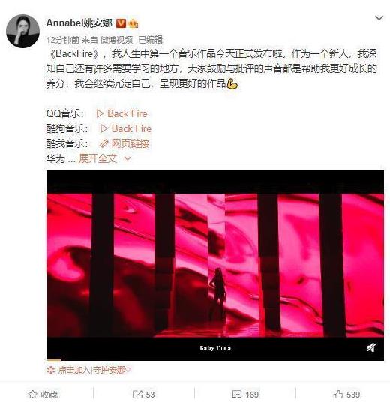Open Annabel姚安娜 username link
The height and width of the screenshot is (409, 390).
(79, 23)
